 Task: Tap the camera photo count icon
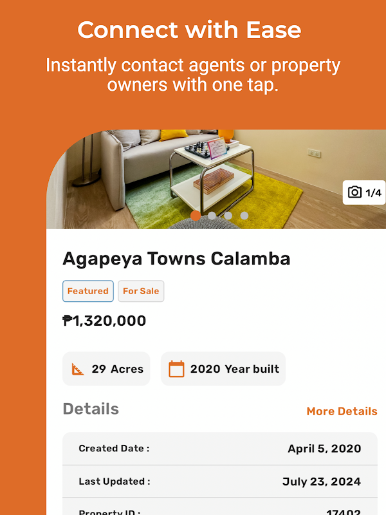coord(354,192)
